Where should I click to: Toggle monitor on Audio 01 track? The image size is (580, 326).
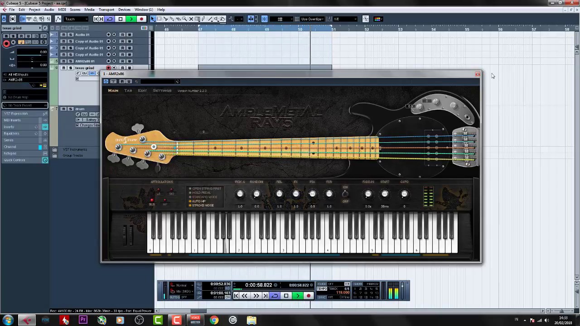coord(114,35)
